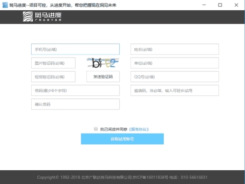Click the QQ号(必填) input field
Viewport: 245px width, 184px height.
[x=174, y=77]
